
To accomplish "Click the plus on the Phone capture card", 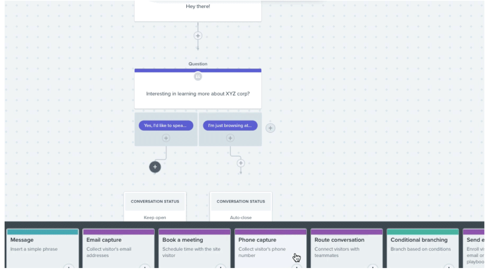I will (x=296, y=267).
